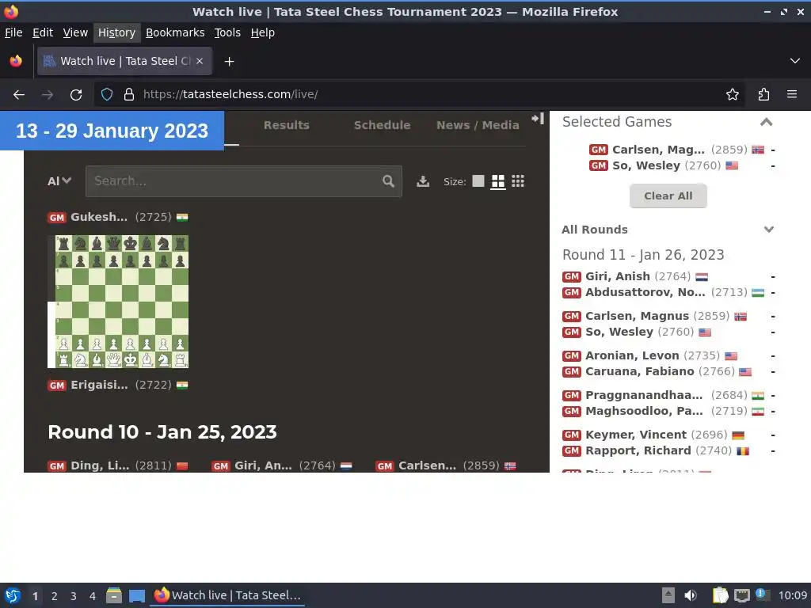This screenshot has width=811, height=608.
Task: Open the Help menu
Action: pyautogui.click(x=263, y=32)
